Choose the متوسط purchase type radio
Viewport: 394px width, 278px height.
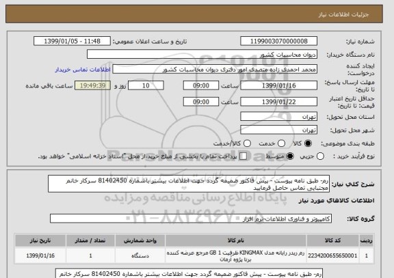290,156
